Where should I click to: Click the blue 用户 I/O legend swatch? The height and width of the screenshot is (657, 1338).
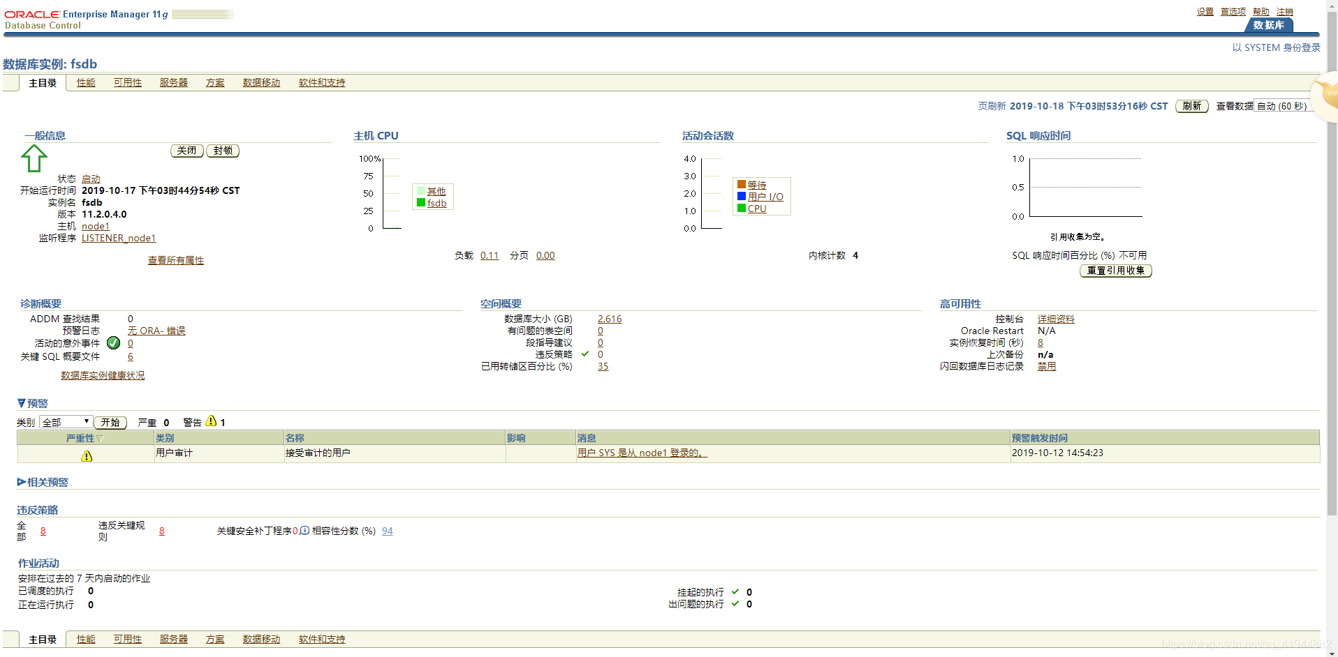tap(742, 196)
